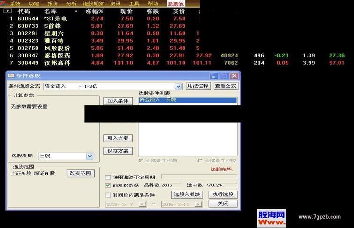Click the app logo icon in menu bar
The width and height of the screenshot is (354, 228).
3,3
